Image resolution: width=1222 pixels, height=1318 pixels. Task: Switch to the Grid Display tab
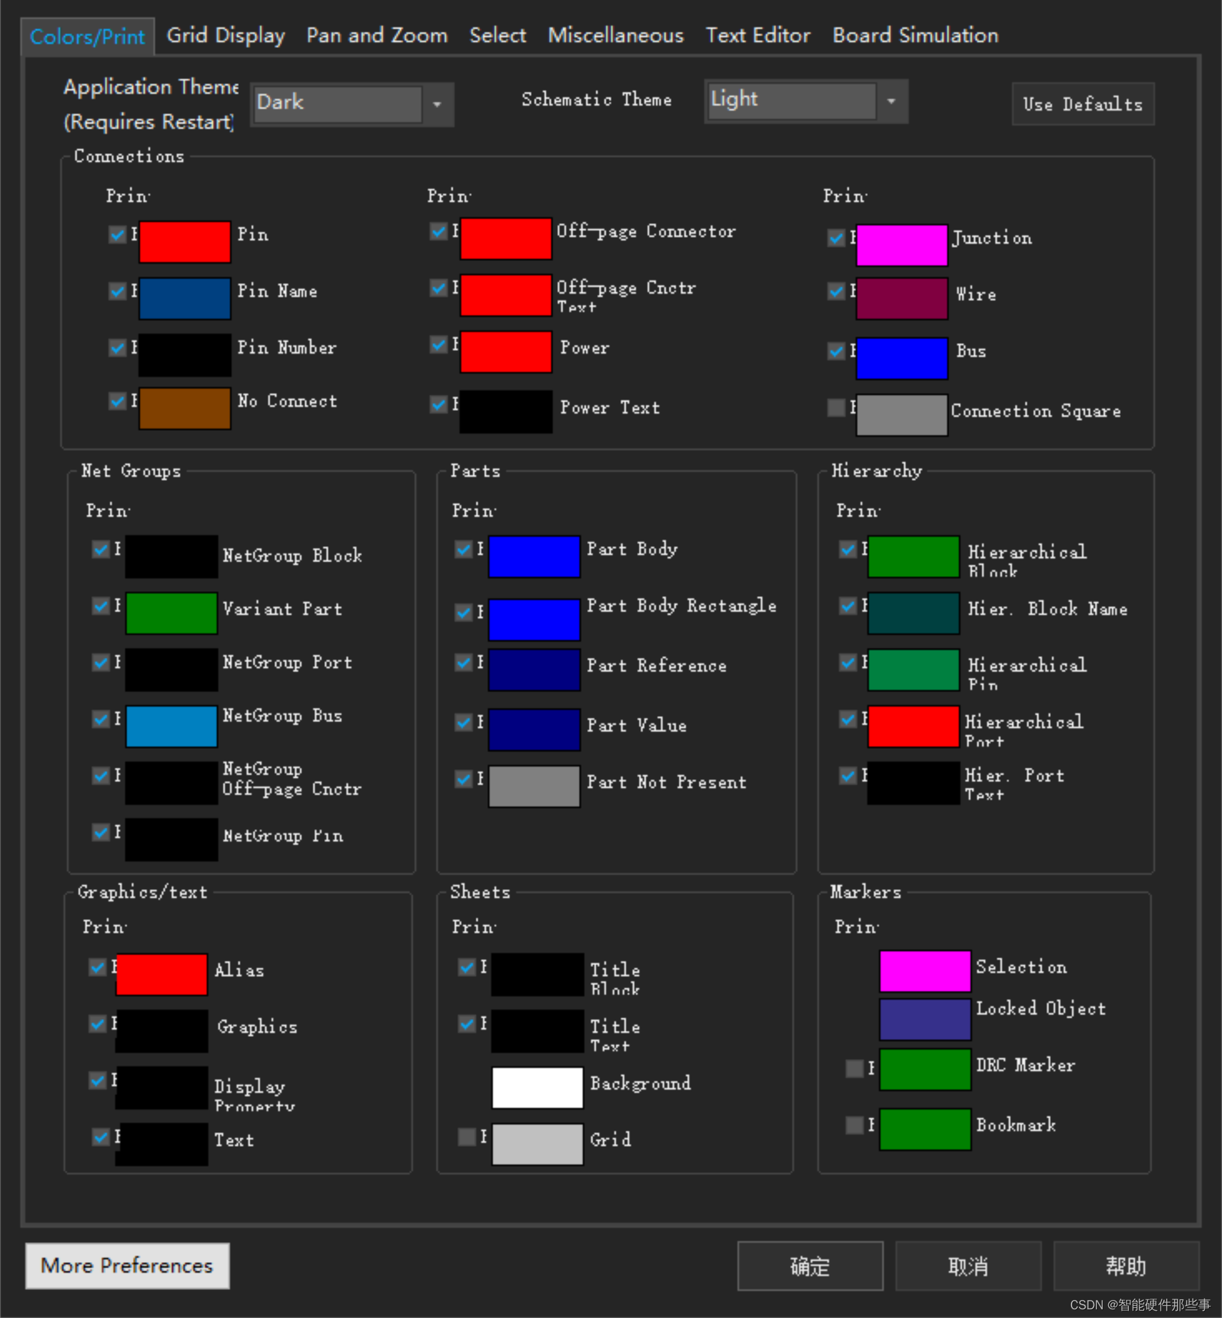click(225, 35)
